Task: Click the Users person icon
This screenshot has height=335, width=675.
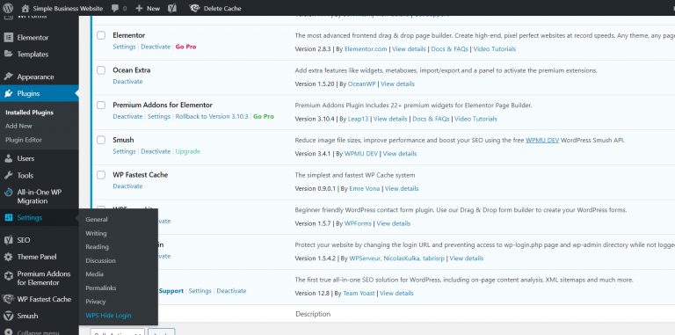Action: [8, 158]
